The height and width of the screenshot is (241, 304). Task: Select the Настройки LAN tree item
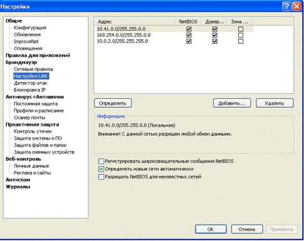tap(31, 76)
